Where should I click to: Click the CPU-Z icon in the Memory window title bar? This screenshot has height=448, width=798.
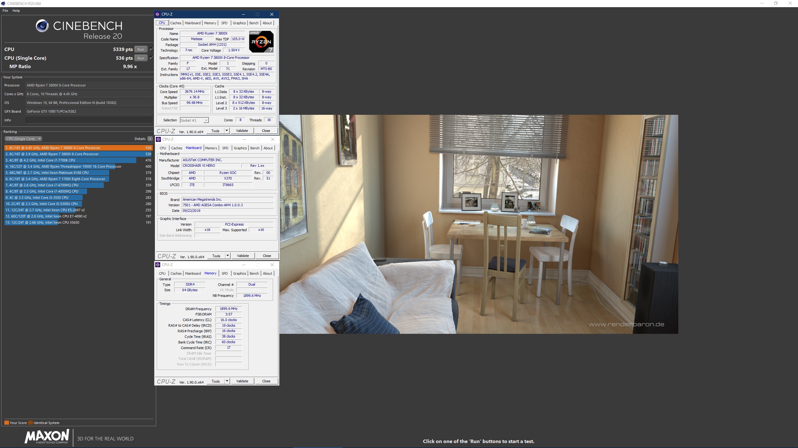(158, 265)
